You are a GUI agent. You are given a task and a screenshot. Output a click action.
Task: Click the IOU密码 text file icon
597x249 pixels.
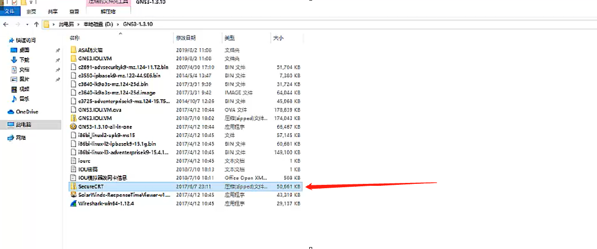click(73, 170)
